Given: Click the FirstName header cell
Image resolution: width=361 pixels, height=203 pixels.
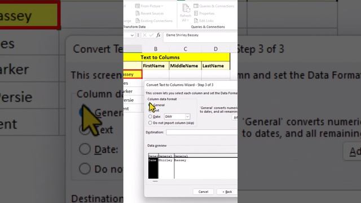Looking at the screenshot, I should [x=156, y=66].
